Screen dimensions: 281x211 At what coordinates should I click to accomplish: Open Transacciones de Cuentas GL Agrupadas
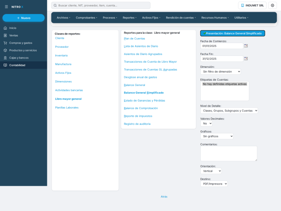pos(151,69)
